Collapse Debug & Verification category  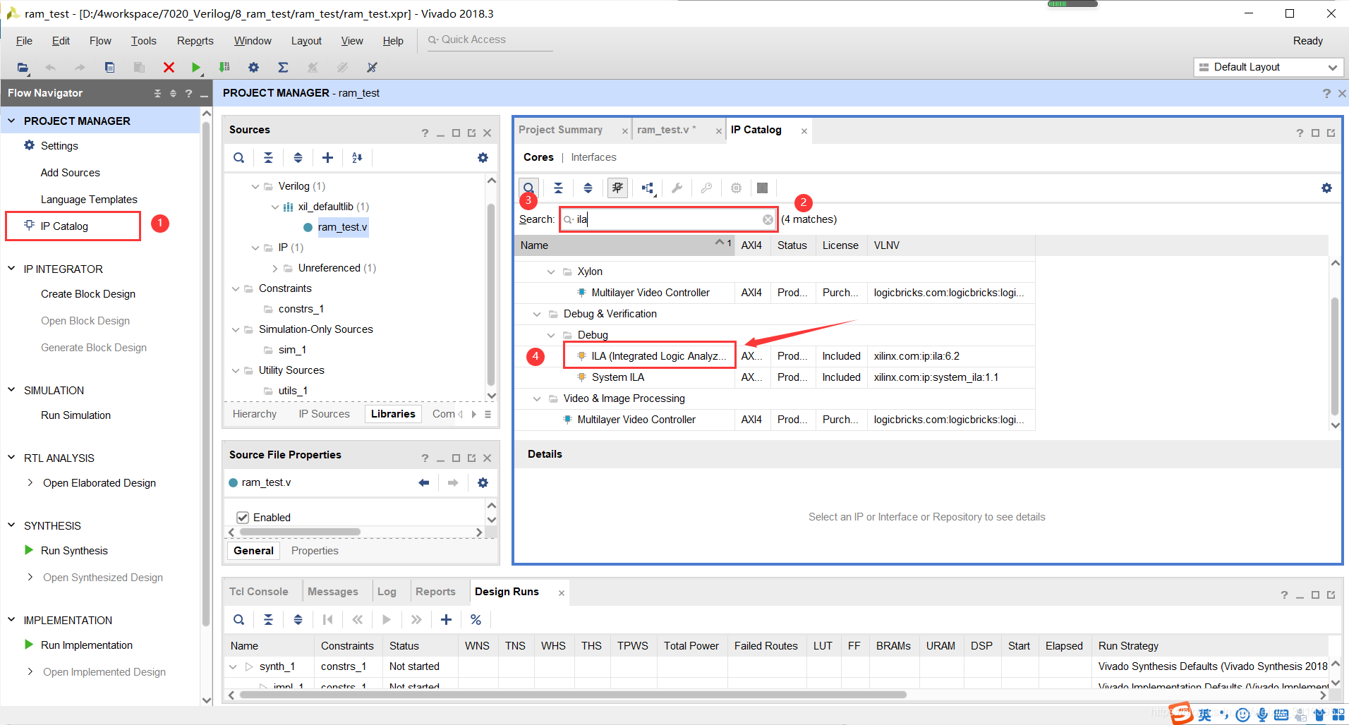537,315
